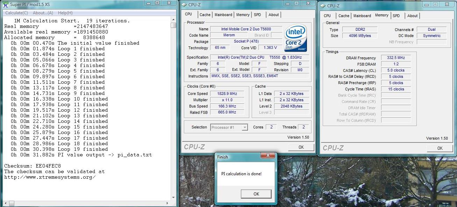Expand the Processor #1 selection dropdown
457x207 pixels.
click(x=245, y=127)
